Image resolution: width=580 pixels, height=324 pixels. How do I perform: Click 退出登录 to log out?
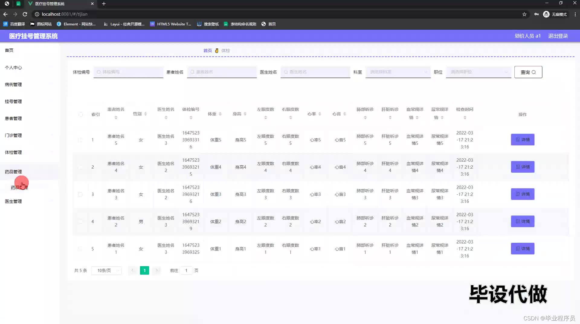(x=558, y=36)
